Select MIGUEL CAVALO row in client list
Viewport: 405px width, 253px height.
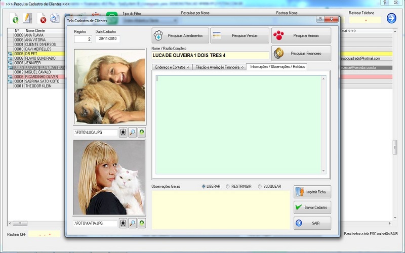point(36,72)
